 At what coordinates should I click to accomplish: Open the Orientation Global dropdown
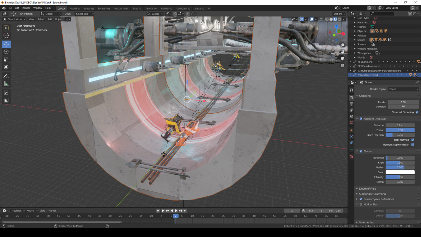(51, 14)
